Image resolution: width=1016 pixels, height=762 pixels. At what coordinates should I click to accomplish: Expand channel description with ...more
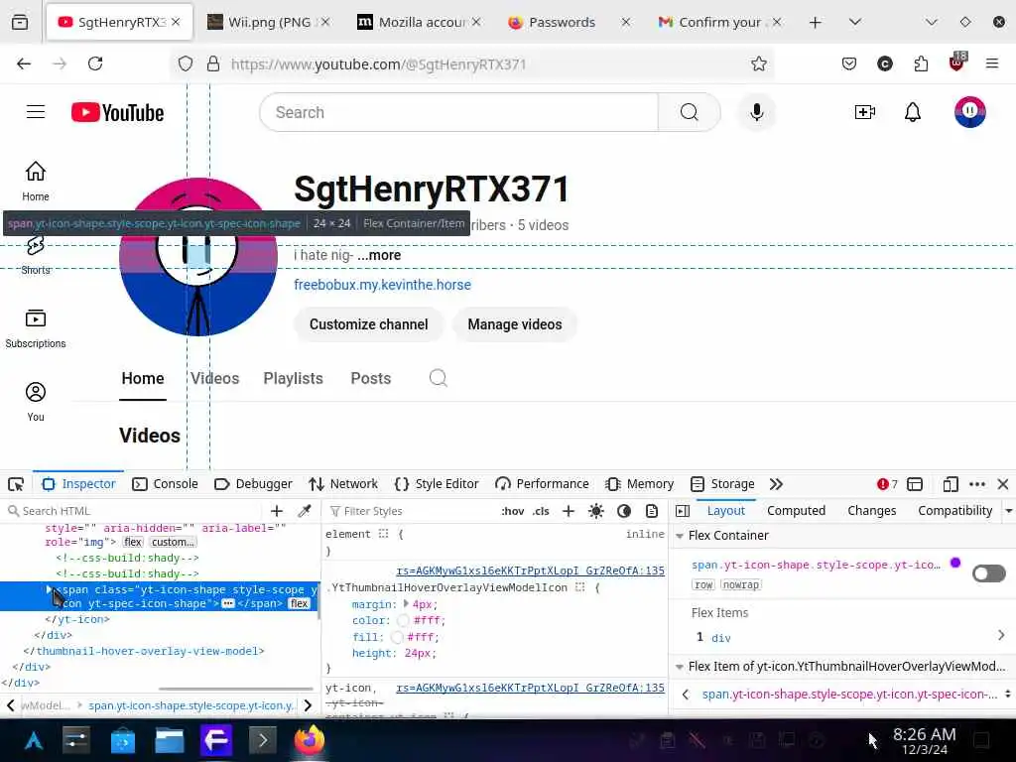(379, 255)
